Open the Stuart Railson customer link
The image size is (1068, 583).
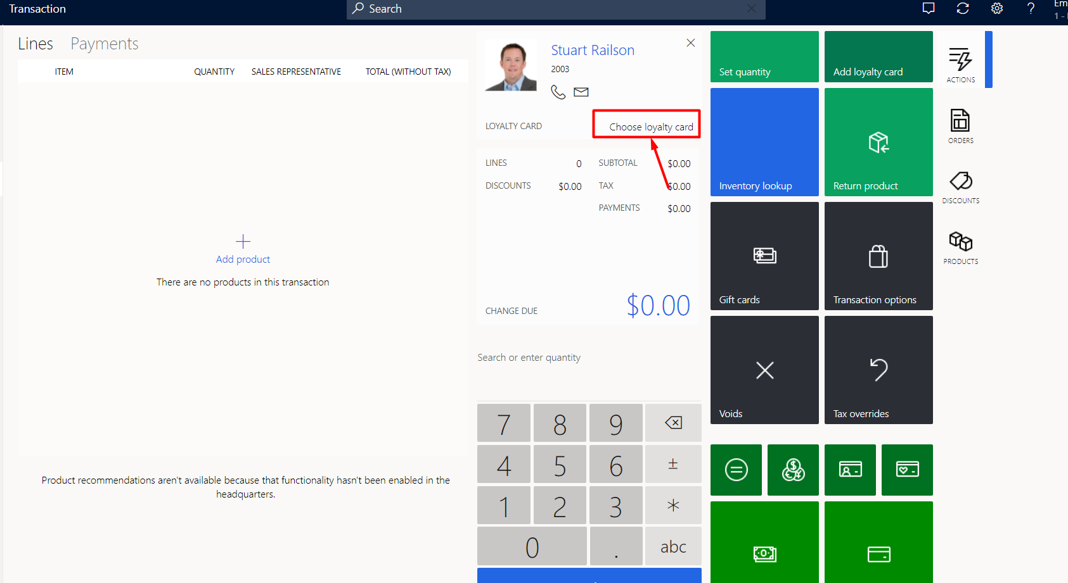[593, 51]
